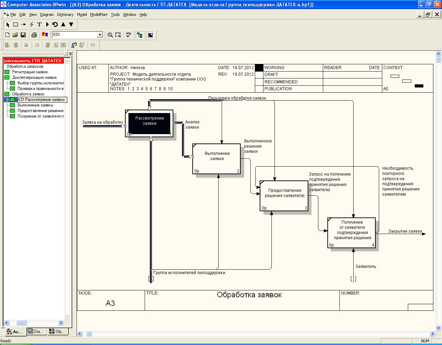The image size is (442, 345).
Task: Open the Window menu
Action: coord(130,15)
